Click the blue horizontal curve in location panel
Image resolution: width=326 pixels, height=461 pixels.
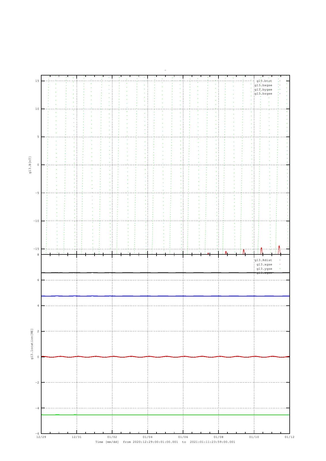click(x=165, y=296)
